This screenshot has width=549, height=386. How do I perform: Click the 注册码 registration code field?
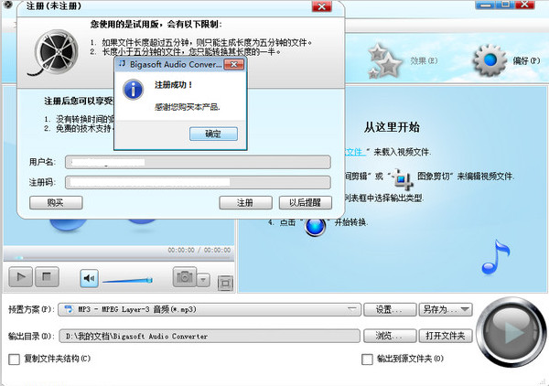(x=198, y=182)
